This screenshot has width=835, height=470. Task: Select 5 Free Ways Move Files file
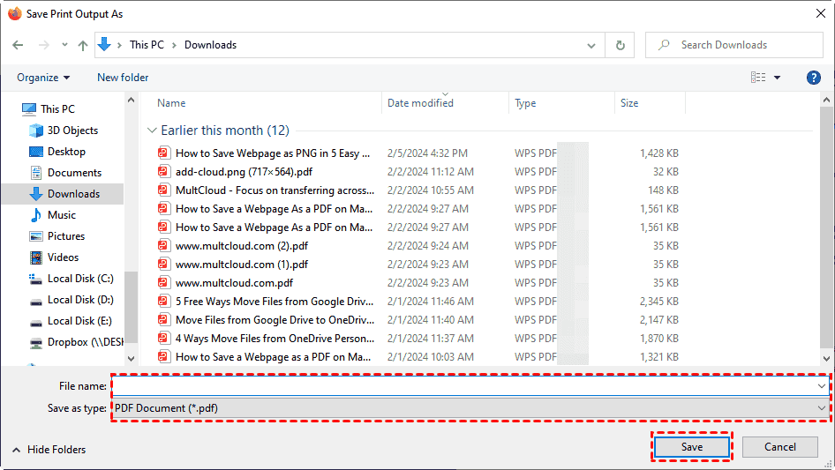pyautogui.click(x=275, y=302)
